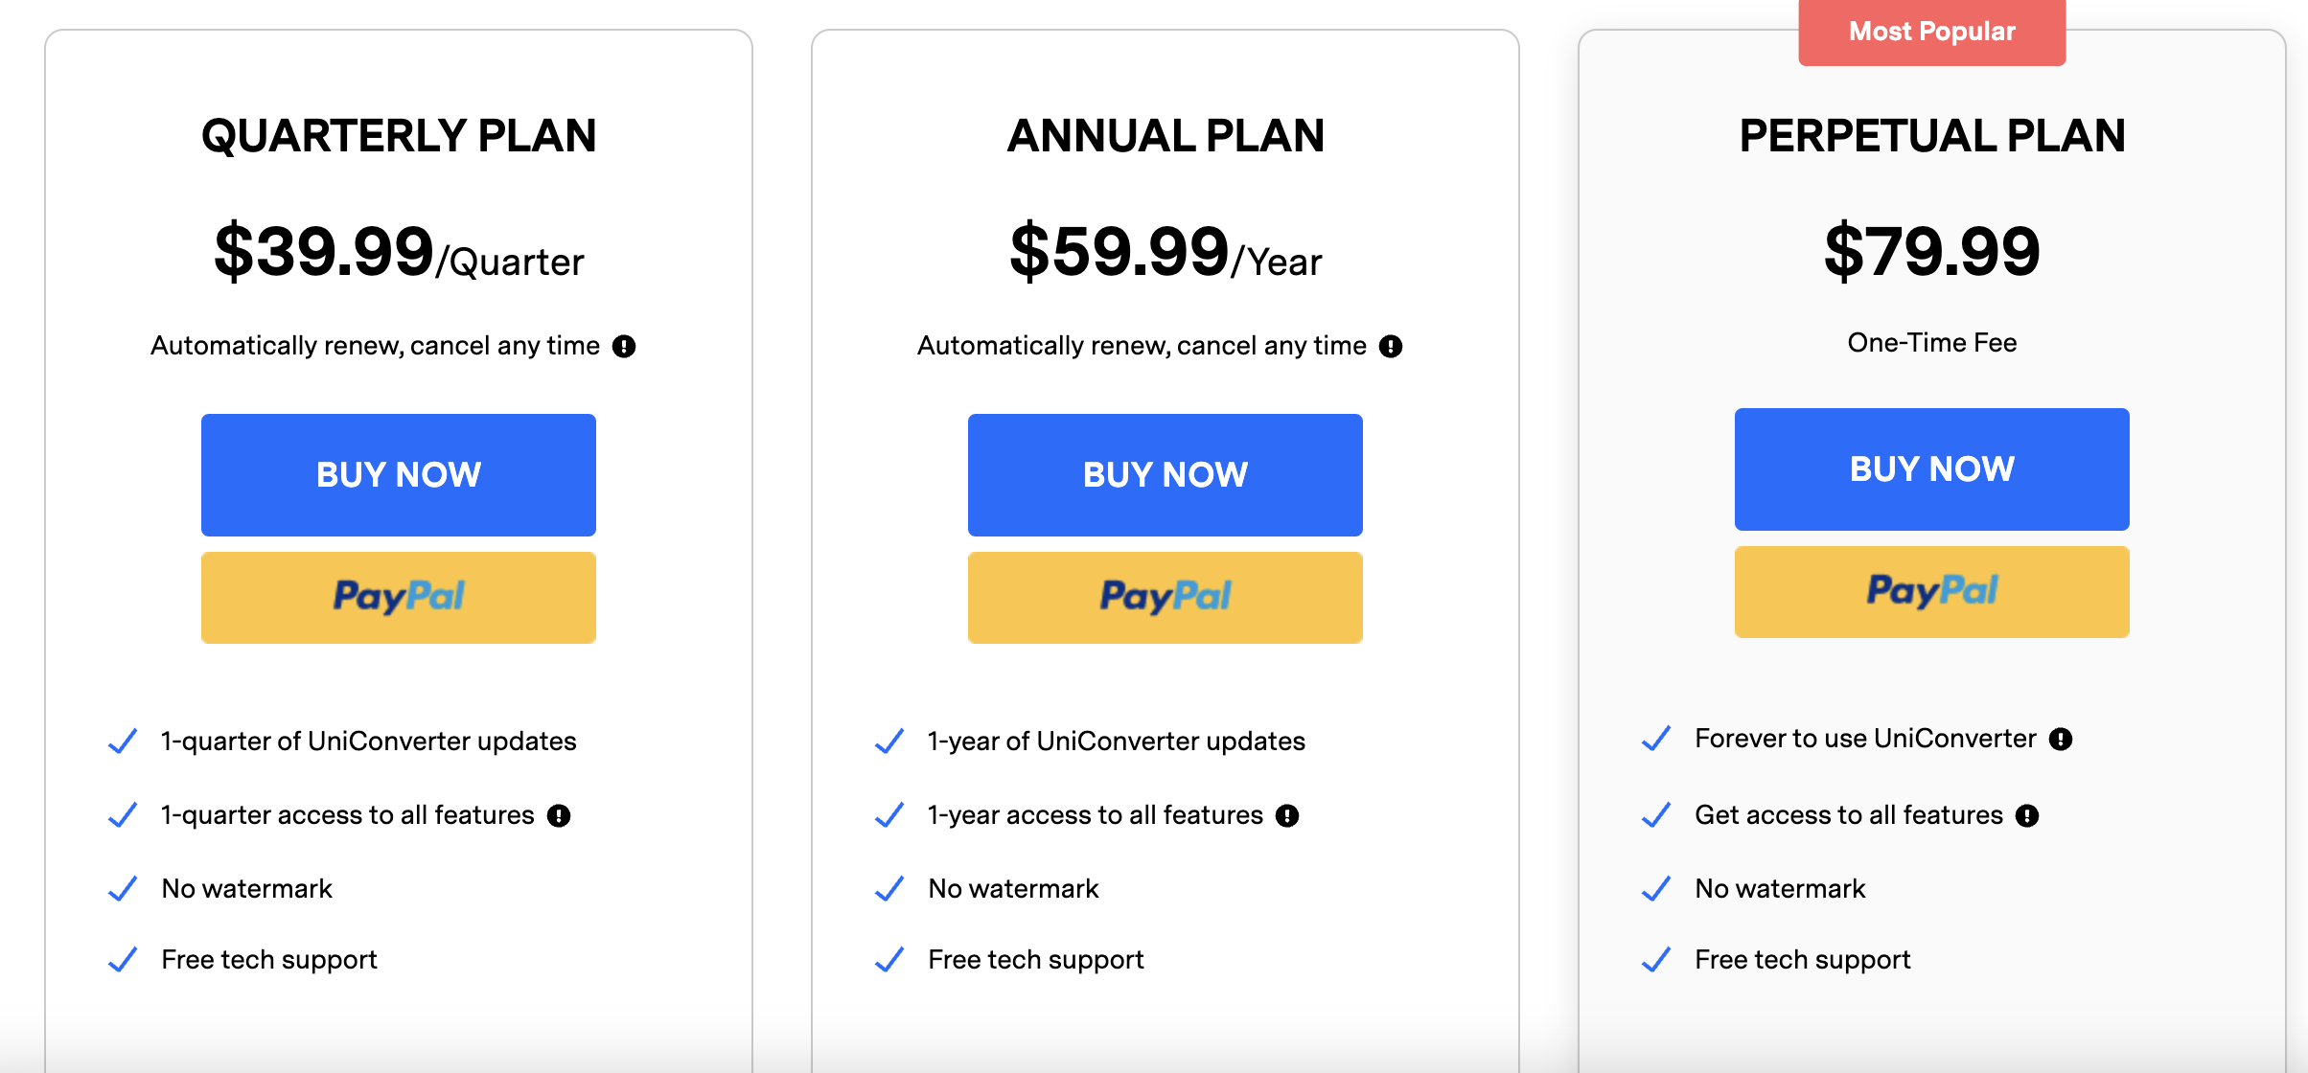
Task: Click info icon next to 1-quarter access feature
Action: [559, 815]
